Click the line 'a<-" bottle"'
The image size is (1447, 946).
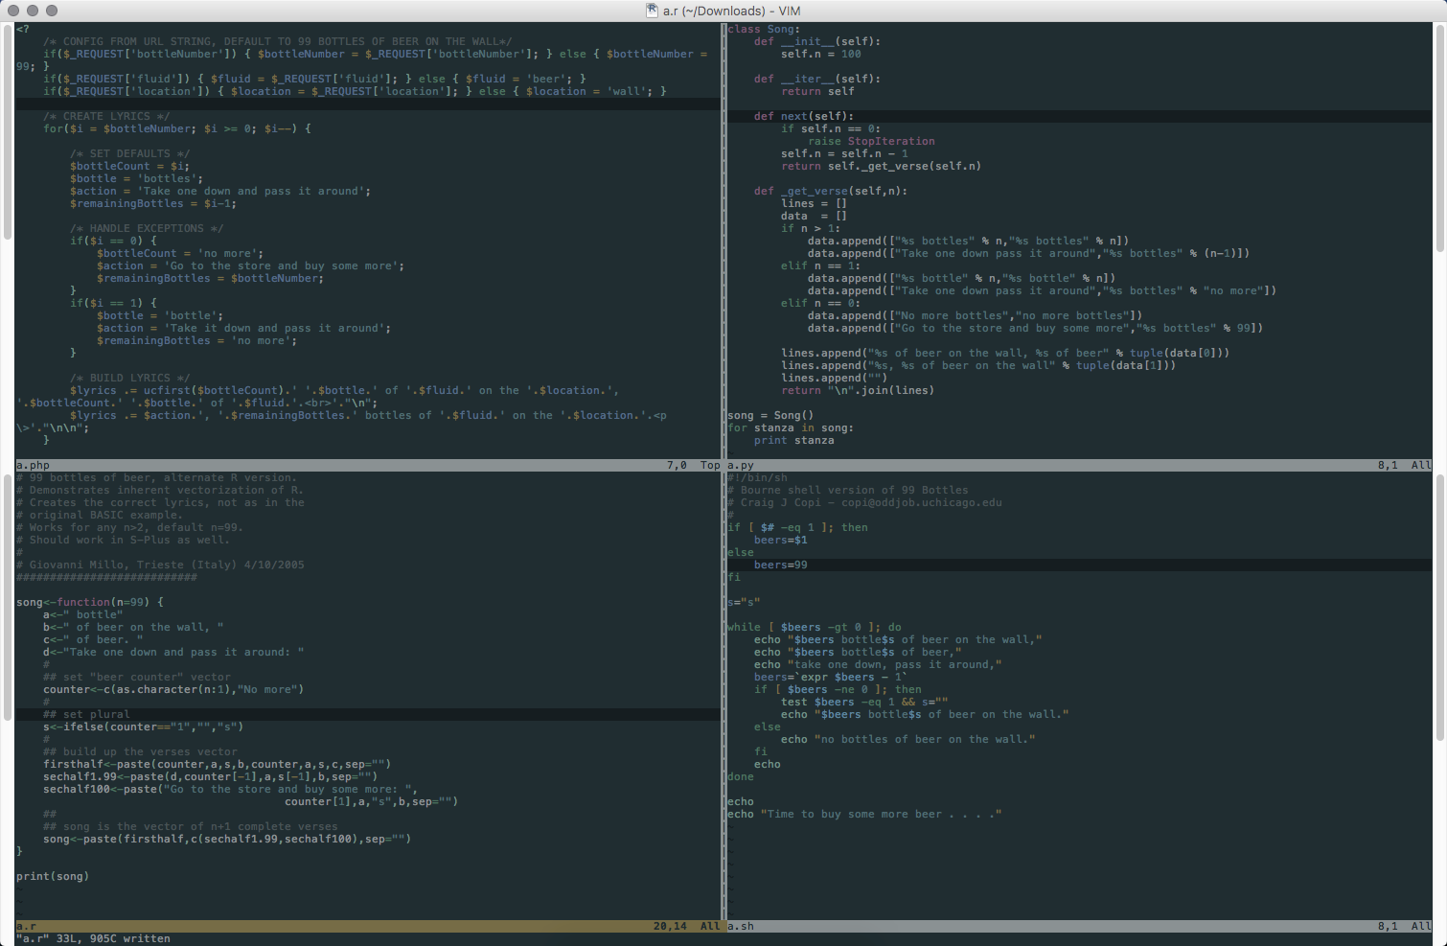[x=83, y=614]
